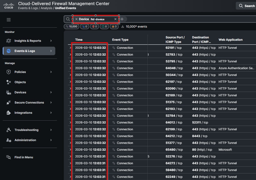The width and height of the screenshot is (256, 180).
Task: Toggle the malware events filter badge
Action: coord(94,26)
